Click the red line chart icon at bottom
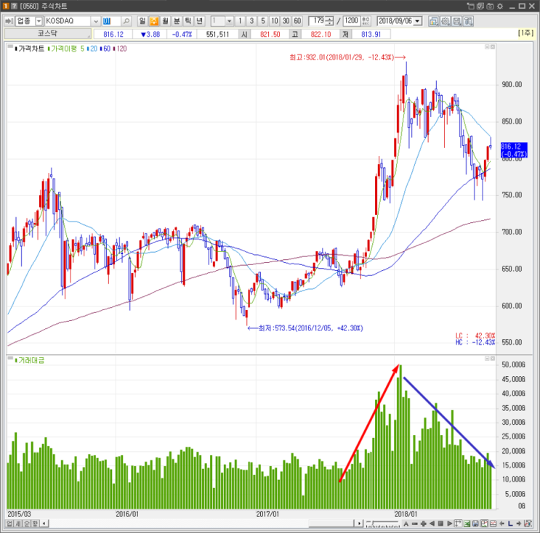 point(493,524)
